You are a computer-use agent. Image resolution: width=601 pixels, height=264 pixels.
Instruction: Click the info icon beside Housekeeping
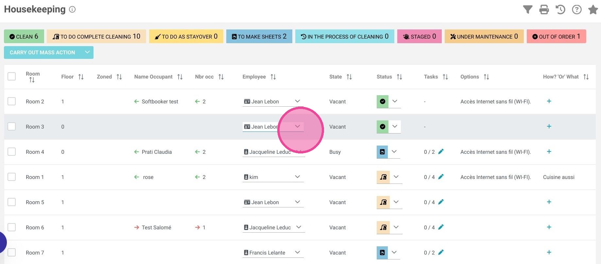[x=73, y=9]
